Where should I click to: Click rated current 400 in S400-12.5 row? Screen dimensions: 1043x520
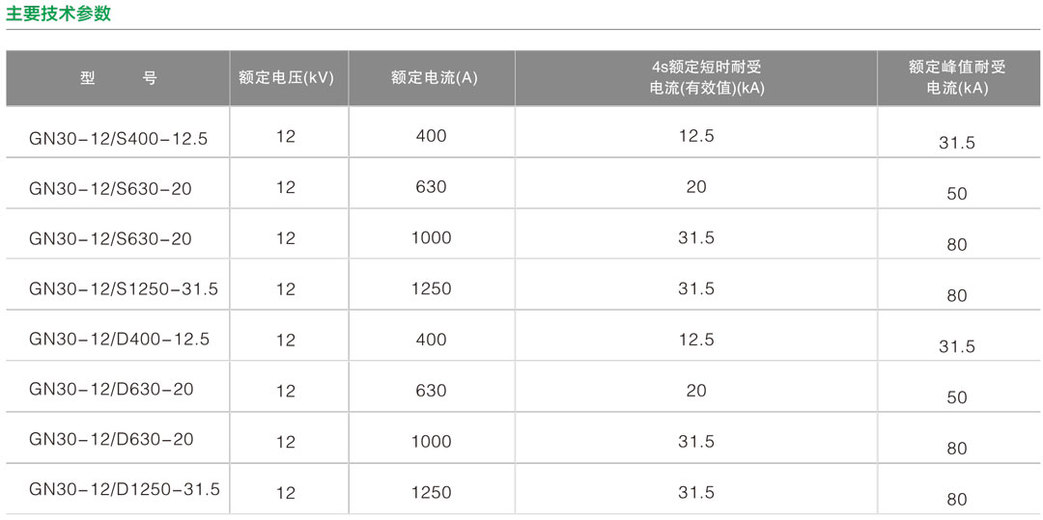(x=431, y=136)
